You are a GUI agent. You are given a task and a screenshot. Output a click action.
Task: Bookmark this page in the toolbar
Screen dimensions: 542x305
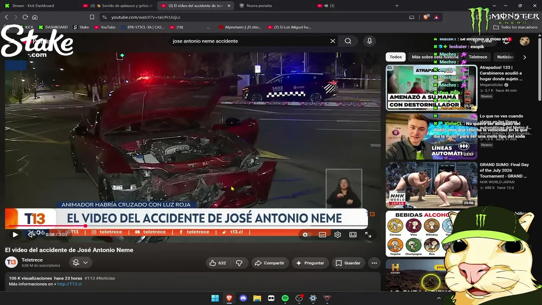click(x=92, y=17)
